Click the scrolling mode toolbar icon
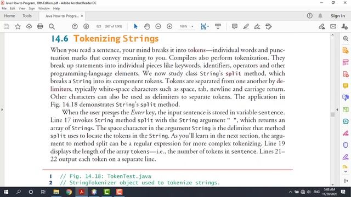This screenshot has width=351, height=197. click(x=218, y=26)
